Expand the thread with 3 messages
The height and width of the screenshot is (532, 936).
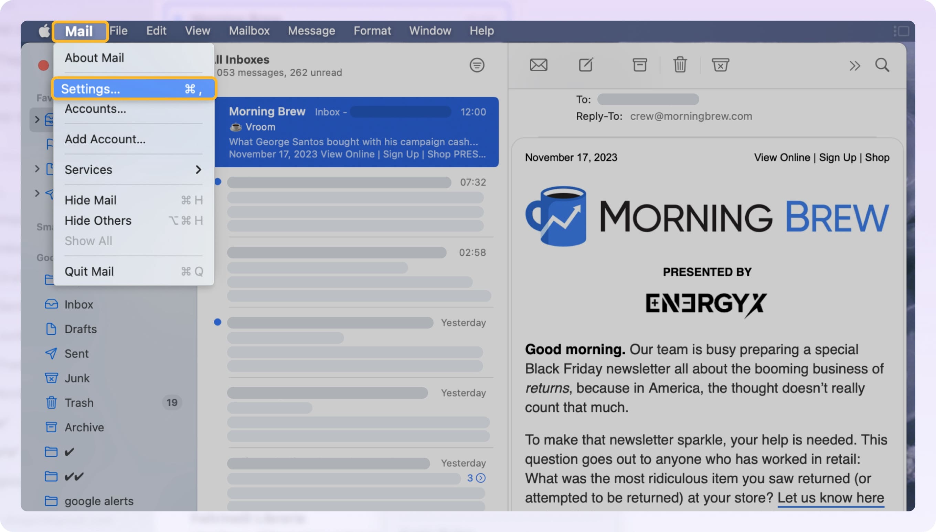[476, 478]
